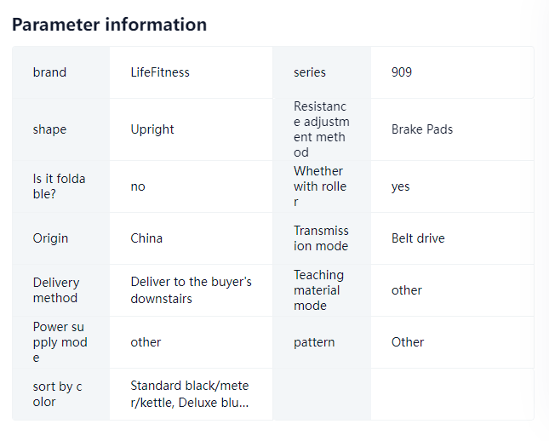Click the foldable value 'no'
549x441 pixels.
tap(138, 186)
